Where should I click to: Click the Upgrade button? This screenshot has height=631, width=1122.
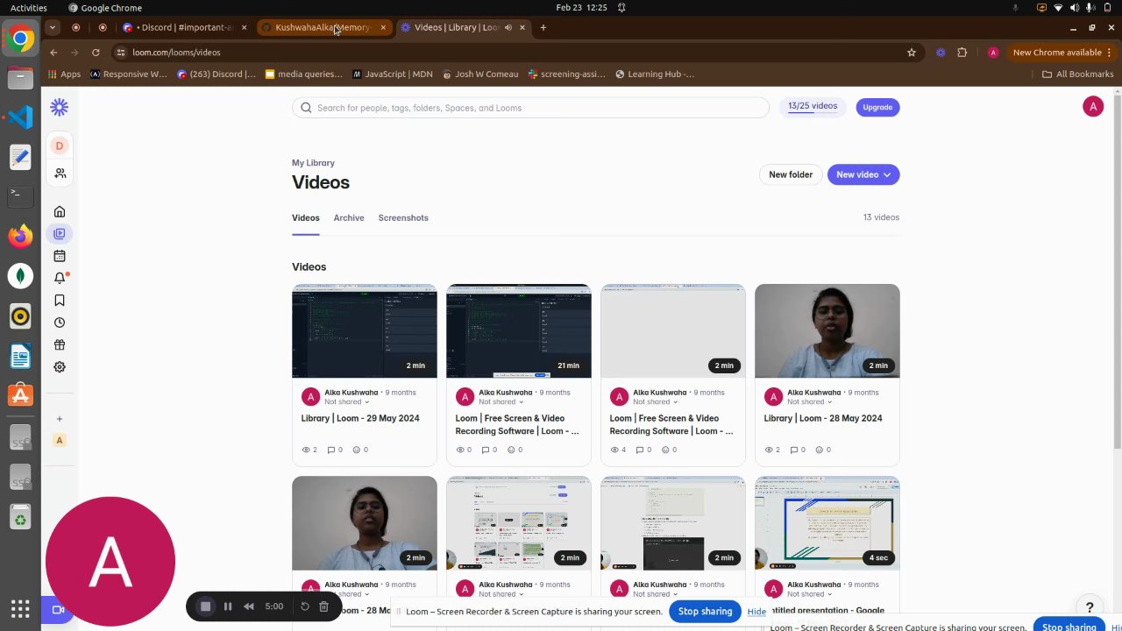(877, 107)
